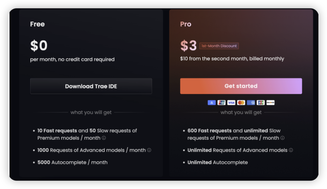The width and height of the screenshot is (327, 189).
Task: Click the American Express card icon
Action: pos(251,102)
